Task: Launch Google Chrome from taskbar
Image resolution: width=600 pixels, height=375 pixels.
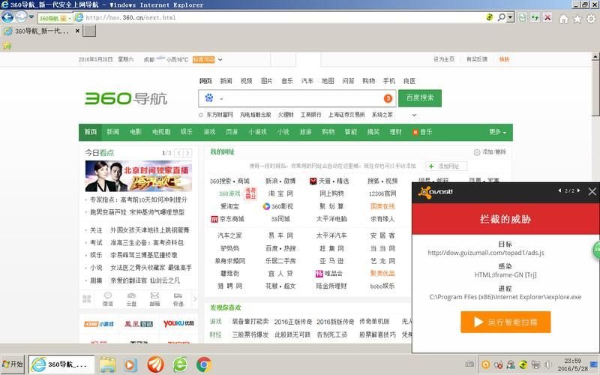Action: (x=204, y=364)
